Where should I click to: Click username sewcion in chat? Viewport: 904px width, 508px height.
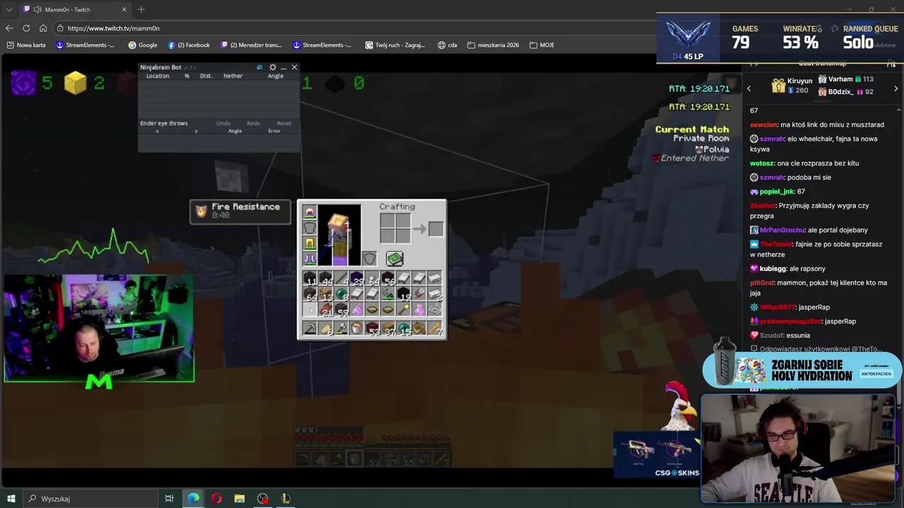(x=763, y=125)
